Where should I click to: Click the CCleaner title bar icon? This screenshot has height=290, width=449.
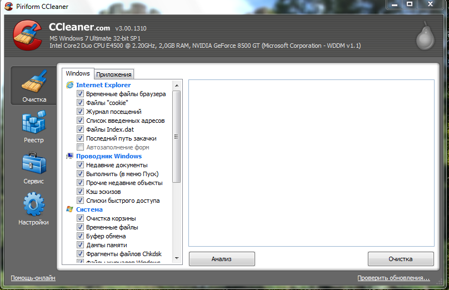click(9, 6)
